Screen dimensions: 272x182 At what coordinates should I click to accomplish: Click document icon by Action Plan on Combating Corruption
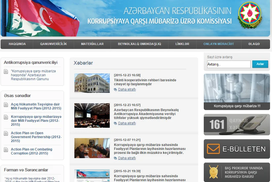click(x=6, y=150)
